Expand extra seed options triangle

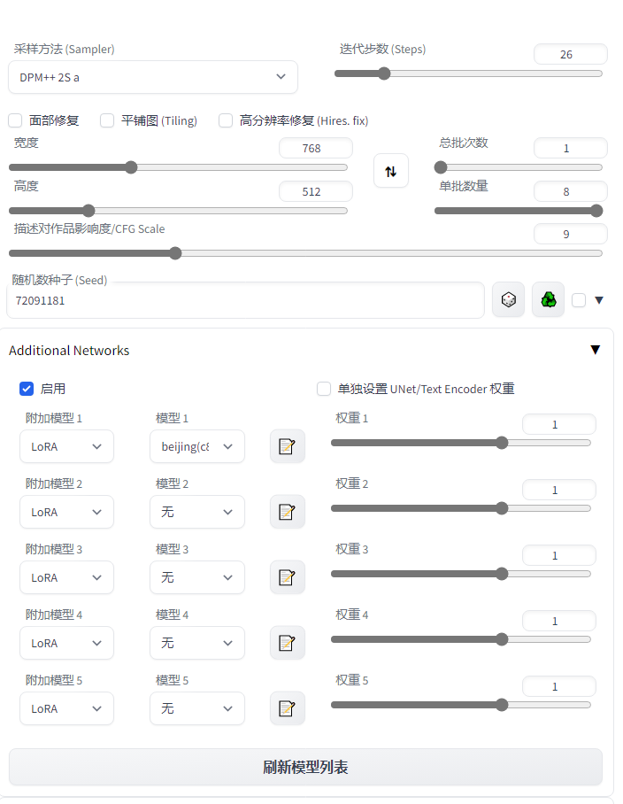click(599, 300)
